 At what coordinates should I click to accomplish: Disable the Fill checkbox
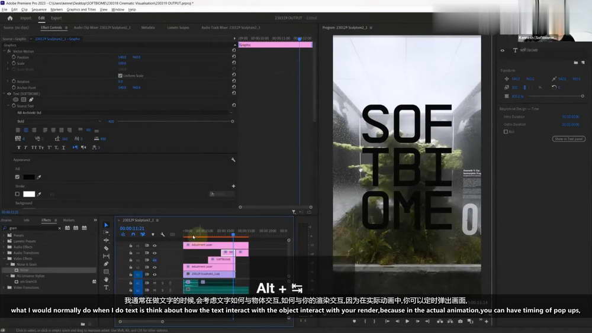(x=17, y=177)
